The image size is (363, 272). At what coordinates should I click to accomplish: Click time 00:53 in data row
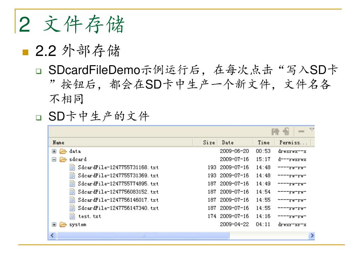click(263, 151)
